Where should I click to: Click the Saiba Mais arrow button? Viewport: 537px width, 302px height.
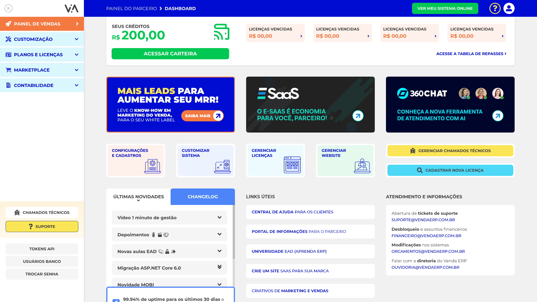202,116
